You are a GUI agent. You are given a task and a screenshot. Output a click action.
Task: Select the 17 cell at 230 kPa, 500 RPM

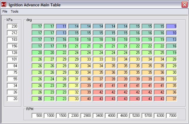point(37,26)
